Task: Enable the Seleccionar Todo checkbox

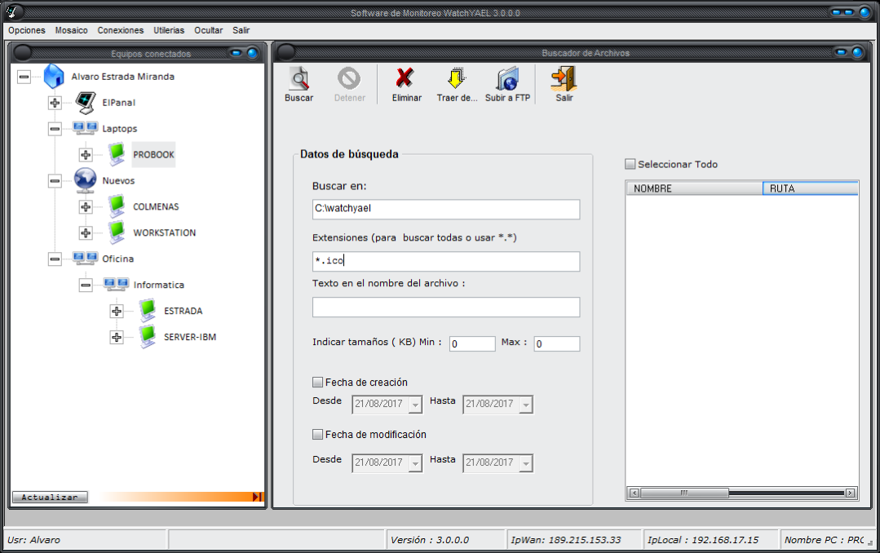Action: coord(630,164)
